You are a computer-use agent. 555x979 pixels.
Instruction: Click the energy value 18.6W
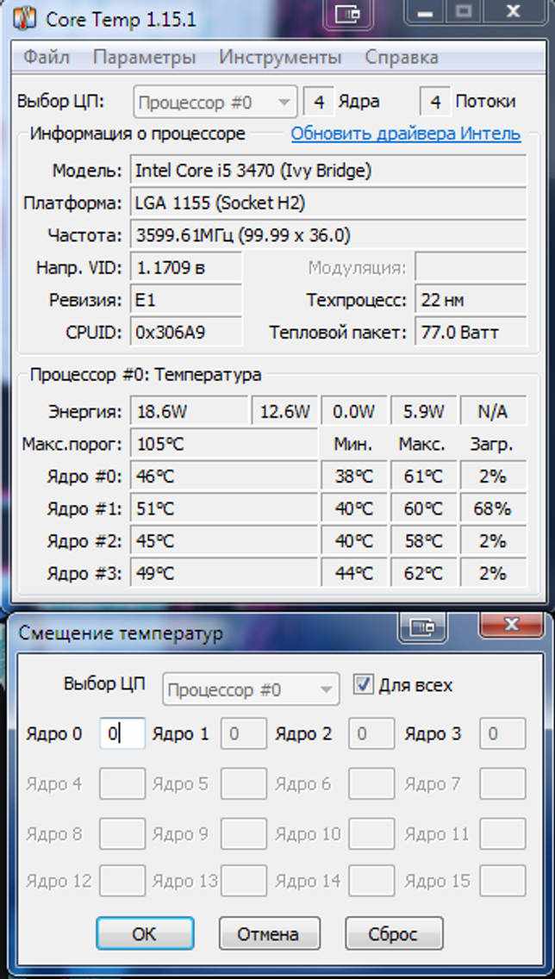click(189, 411)
